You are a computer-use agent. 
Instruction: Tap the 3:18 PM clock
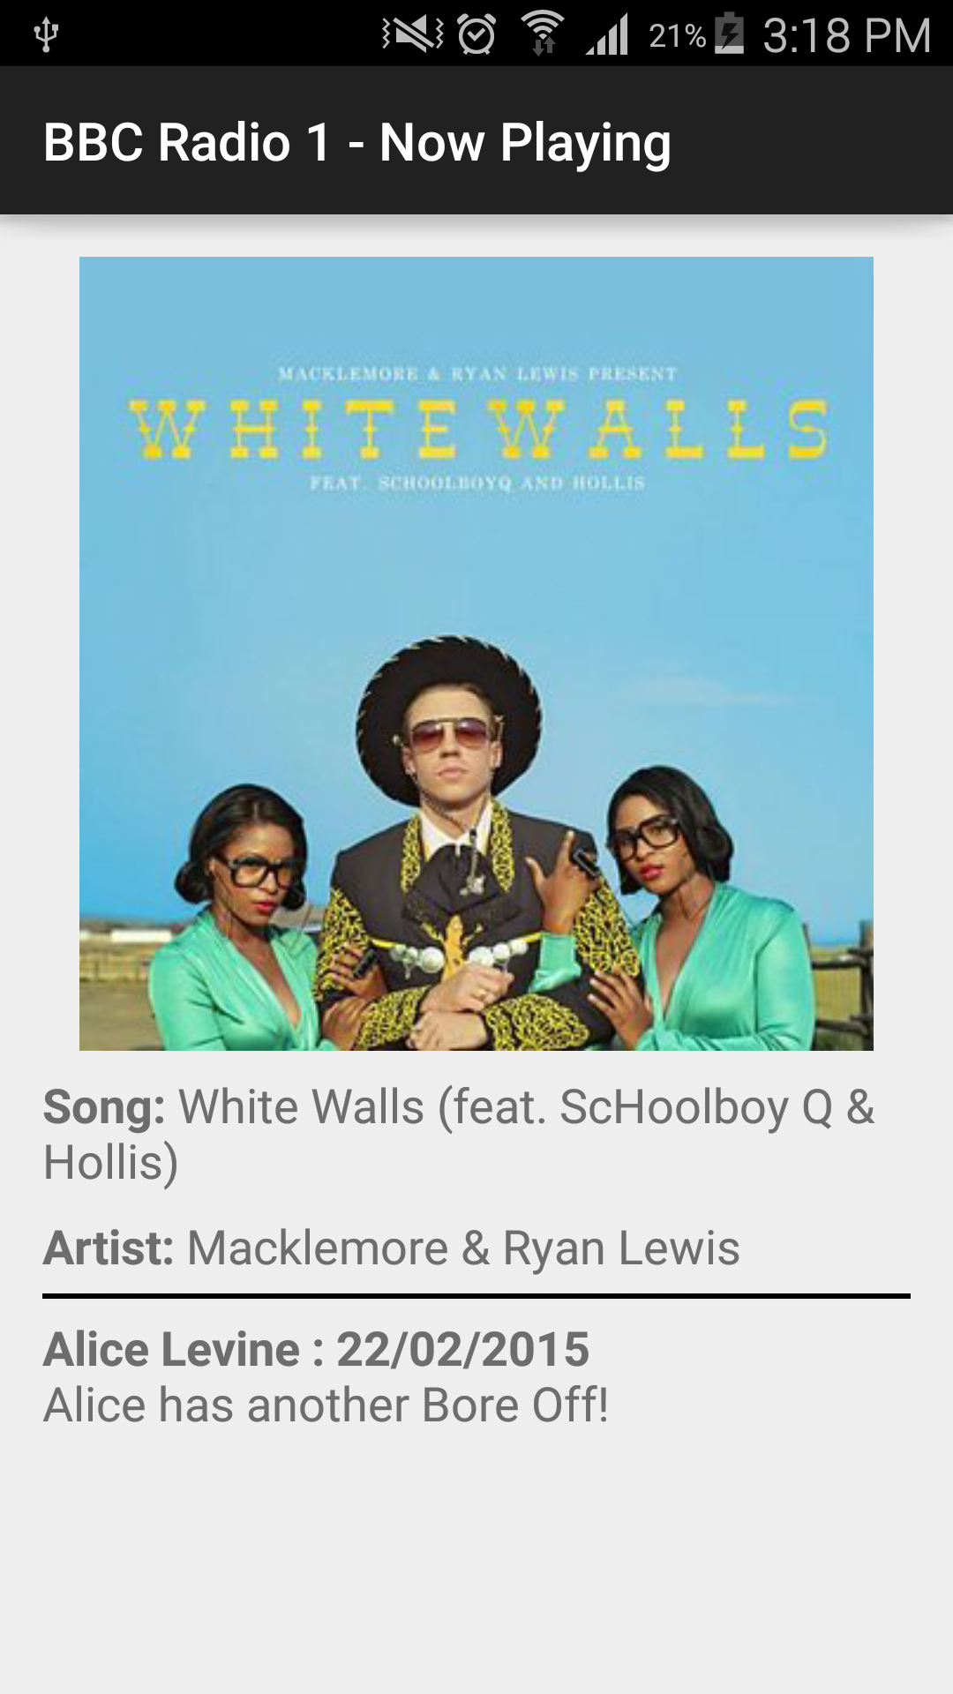coord(846,35)
